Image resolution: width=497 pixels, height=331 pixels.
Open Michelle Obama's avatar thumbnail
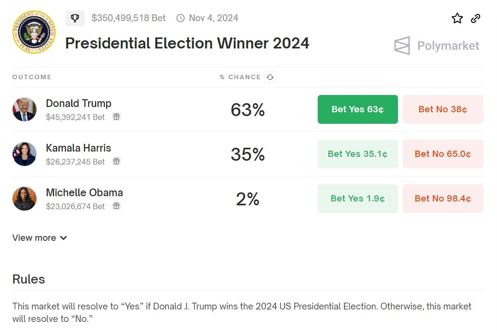25,199
